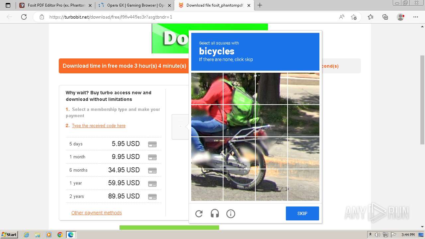425x239 pixels.
Task: Refresh the current page
Action: click(x=24, y=17)
